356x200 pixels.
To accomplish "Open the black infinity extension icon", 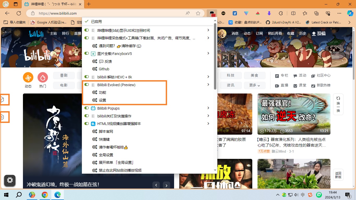I will point(223,13).
